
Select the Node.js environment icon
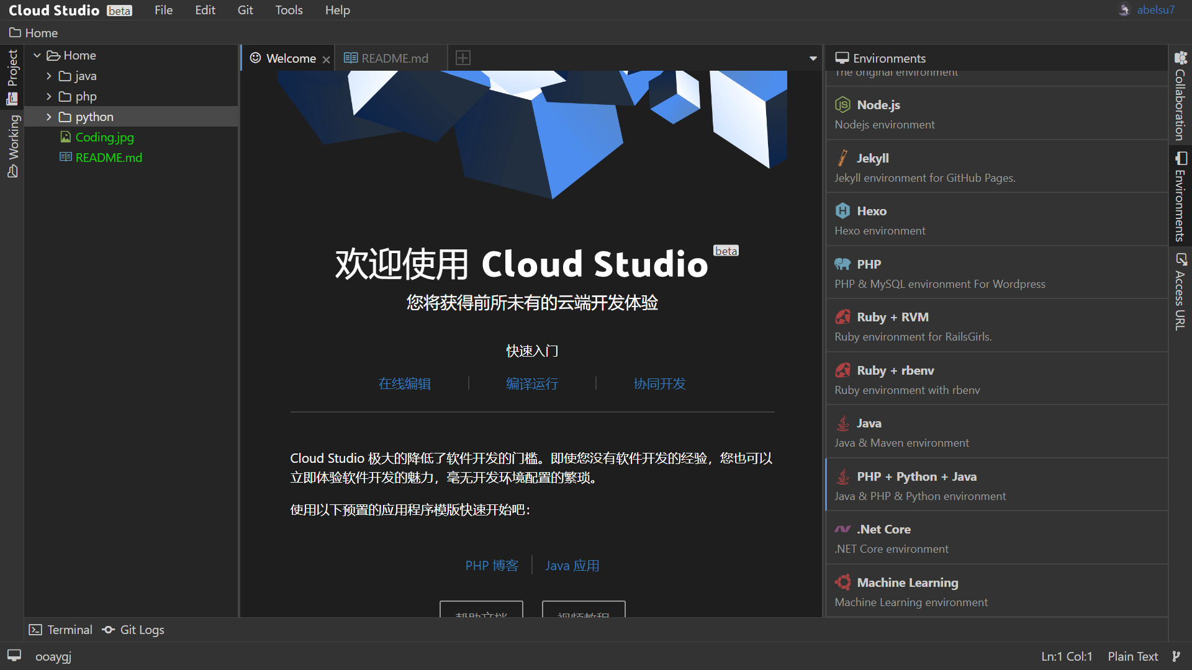click(x=842, y=104)
